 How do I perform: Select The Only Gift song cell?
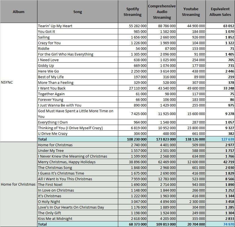(78, 213)
